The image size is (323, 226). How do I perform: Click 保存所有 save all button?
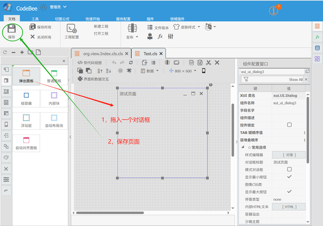point(40,27)
